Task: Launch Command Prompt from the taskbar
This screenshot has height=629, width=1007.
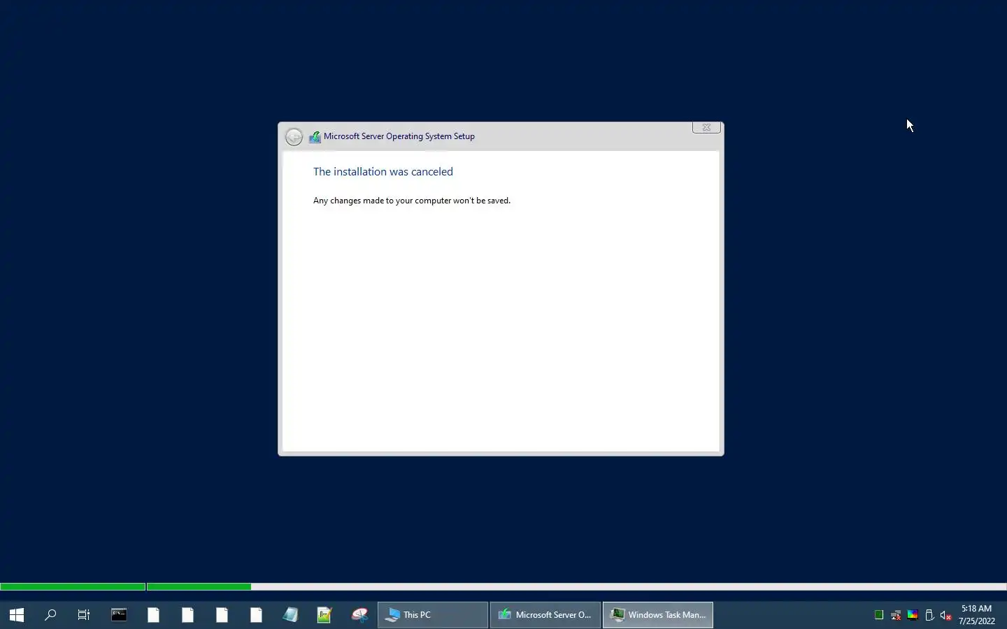Action: [x=119, y=615]
